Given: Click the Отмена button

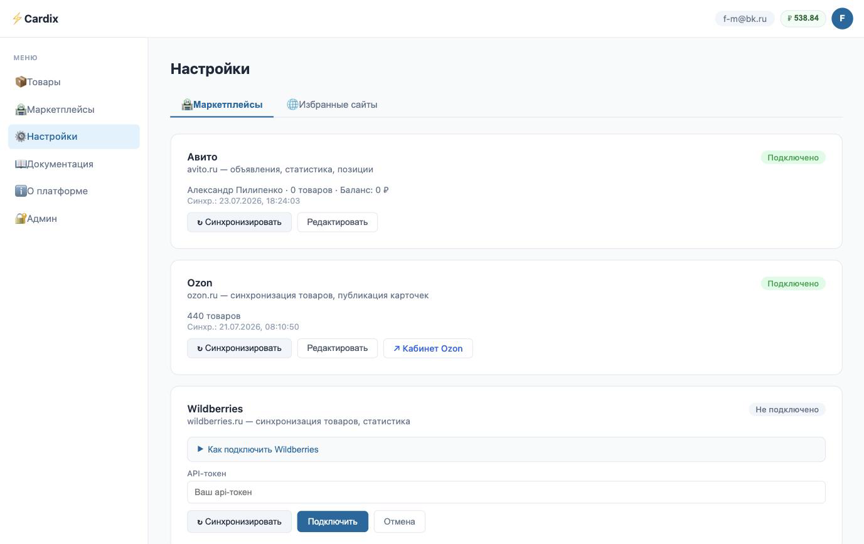Looking at the screenshot, I should [x=400, y=521].
